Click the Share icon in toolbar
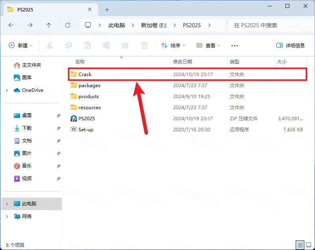This screenshot has width=315, height=250. coord(125,45)
